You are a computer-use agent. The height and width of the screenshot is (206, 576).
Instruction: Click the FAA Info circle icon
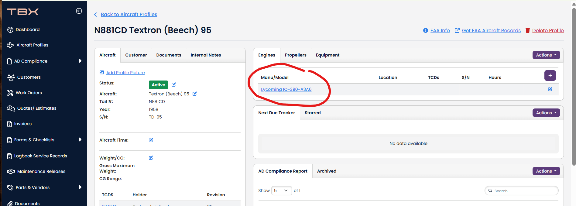426,30
